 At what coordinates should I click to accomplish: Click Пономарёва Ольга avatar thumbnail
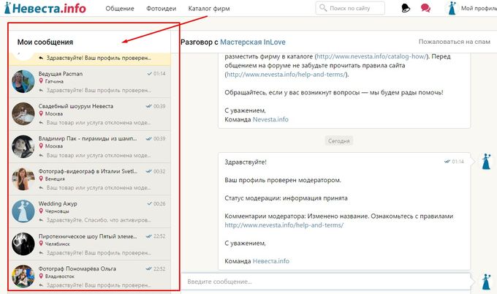pyautogui.click(x=23, y=276)
